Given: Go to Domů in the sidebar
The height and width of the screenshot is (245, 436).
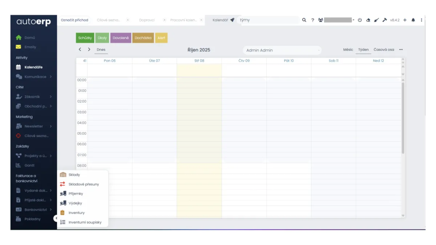Looking at the screenshot, I should (30, 37).
